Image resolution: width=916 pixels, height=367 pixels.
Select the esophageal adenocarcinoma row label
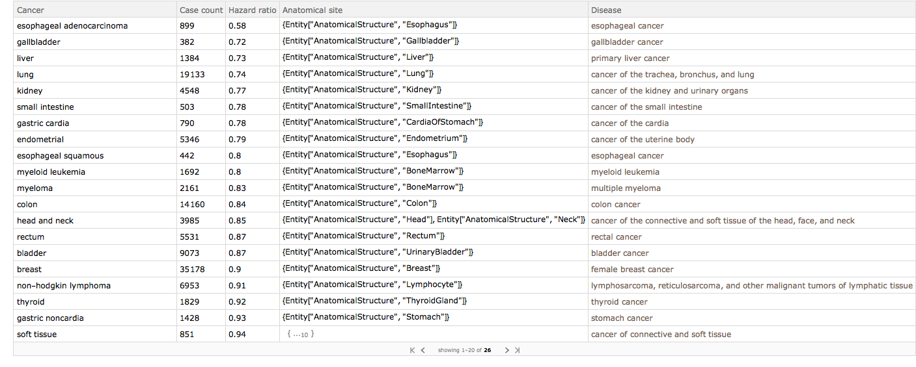coord(72,26)
